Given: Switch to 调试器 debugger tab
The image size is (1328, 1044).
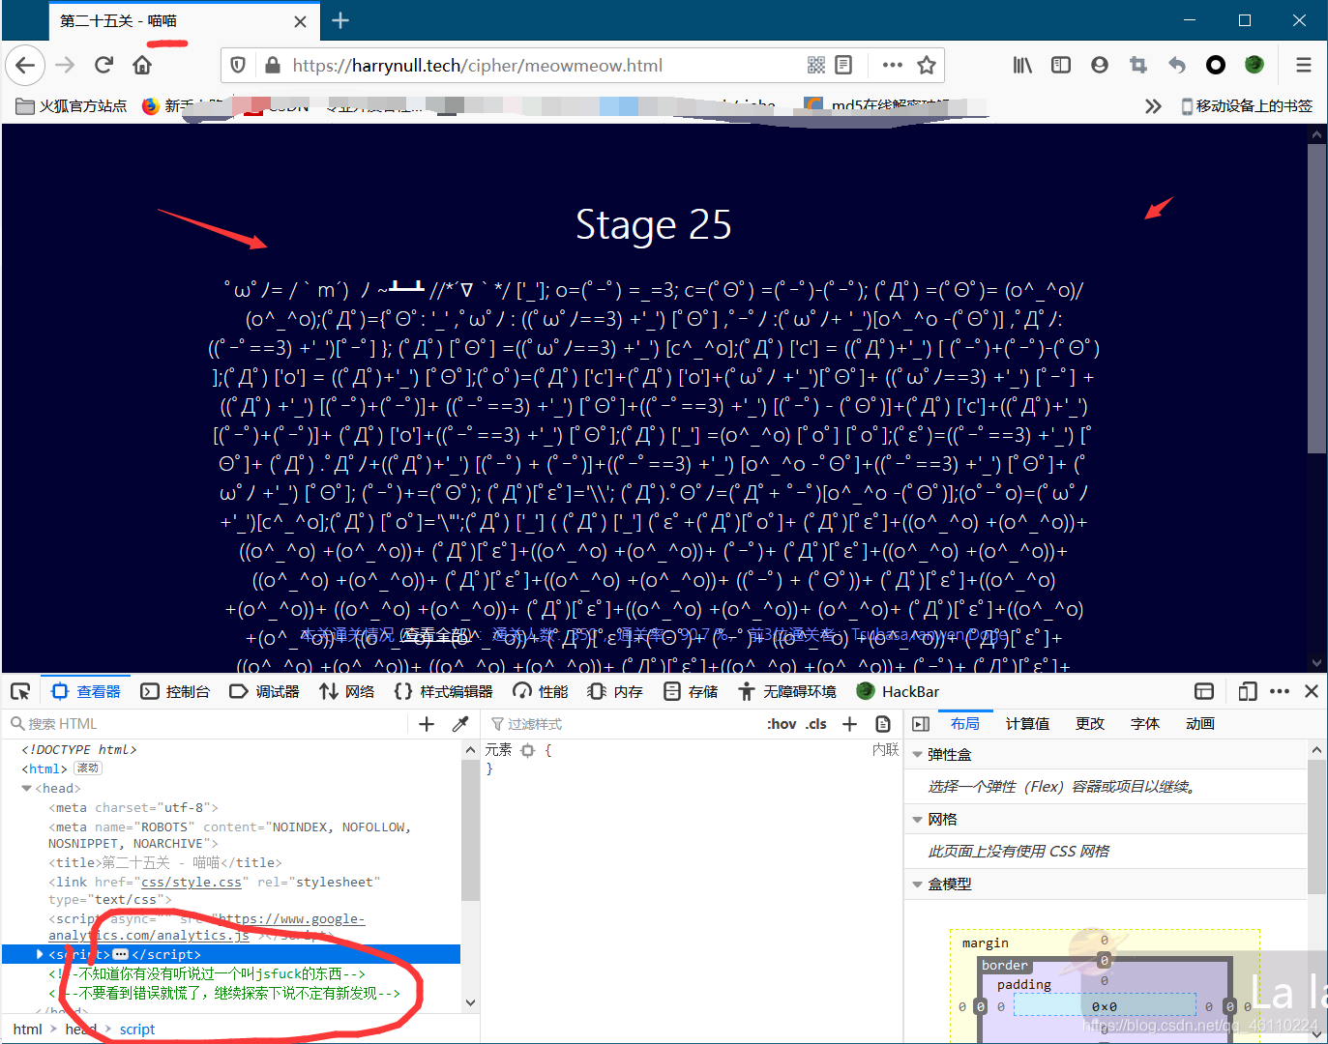Looking at the screenshot, I should click(x=264, y=691).
